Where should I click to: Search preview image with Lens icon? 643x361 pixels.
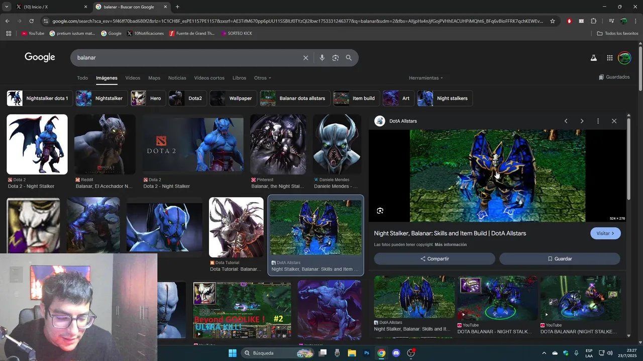point(380,211)
